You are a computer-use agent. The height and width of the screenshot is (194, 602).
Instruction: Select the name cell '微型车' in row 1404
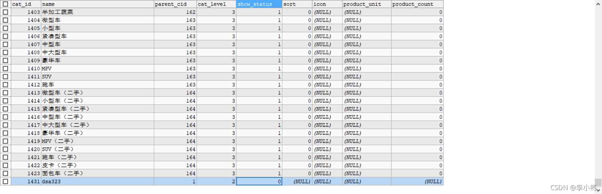97,20
